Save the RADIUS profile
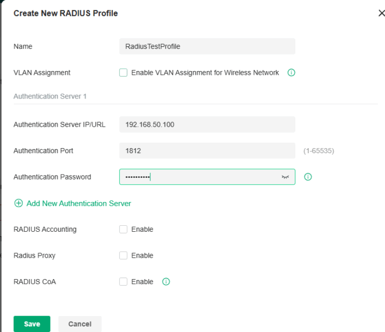 [x=32, y=324]
